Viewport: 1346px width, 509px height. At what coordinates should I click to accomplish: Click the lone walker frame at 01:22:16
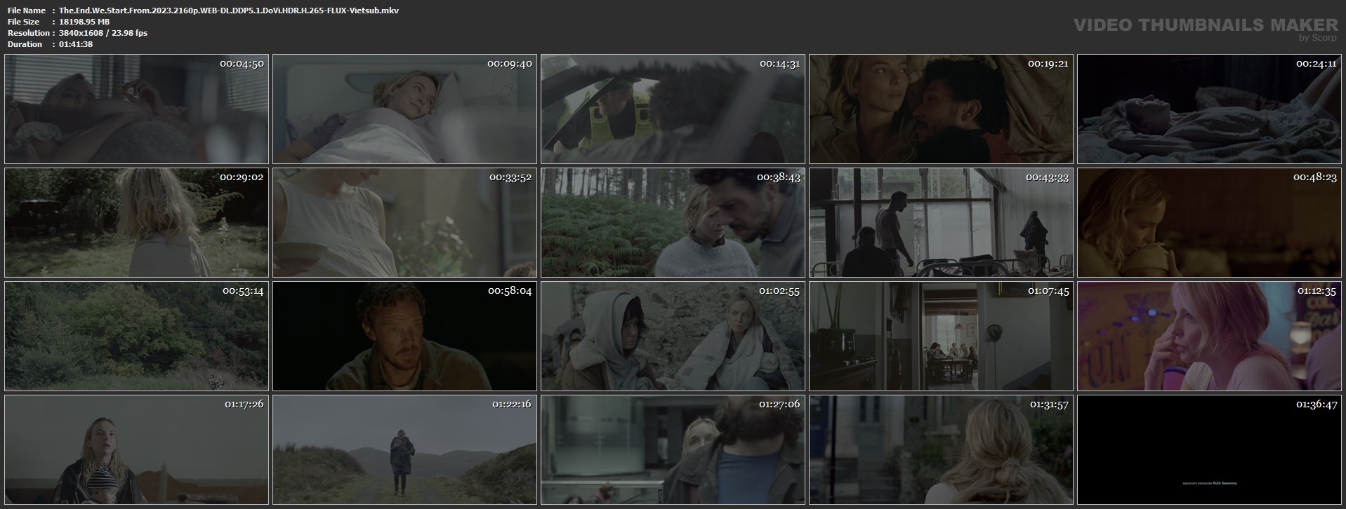pyautogui.click(x=404, y=449)
